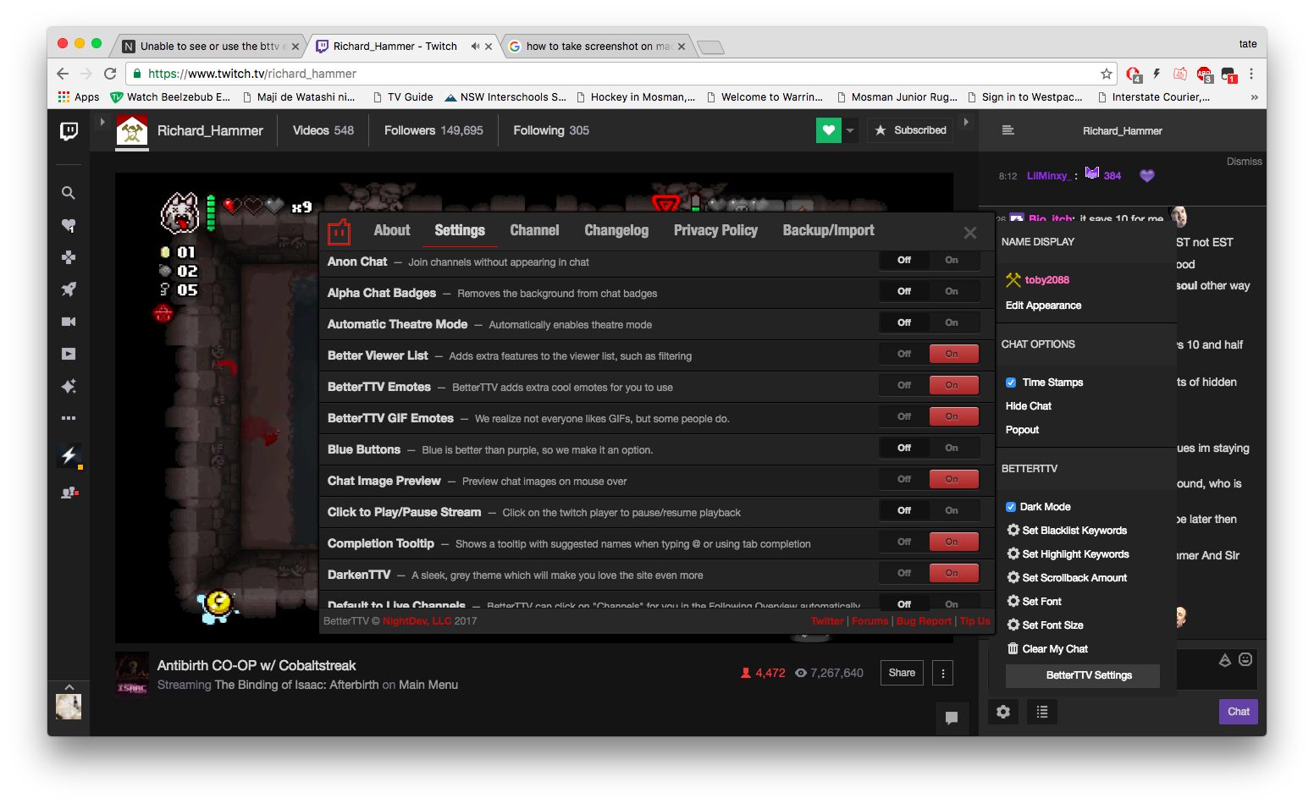
Task: Expand the bottom-left sidebar chevron
Action: click(x=69, y=686)
